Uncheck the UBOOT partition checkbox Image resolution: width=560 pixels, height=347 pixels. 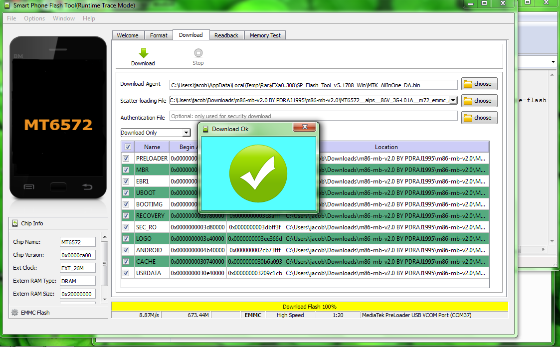[x=126, y=192]
